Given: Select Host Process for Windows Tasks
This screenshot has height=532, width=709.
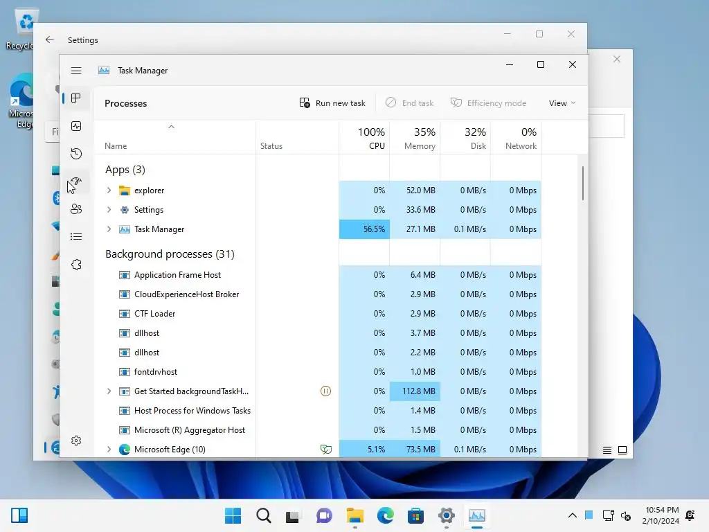Looking at the screenshot, I should coord(317,411).
